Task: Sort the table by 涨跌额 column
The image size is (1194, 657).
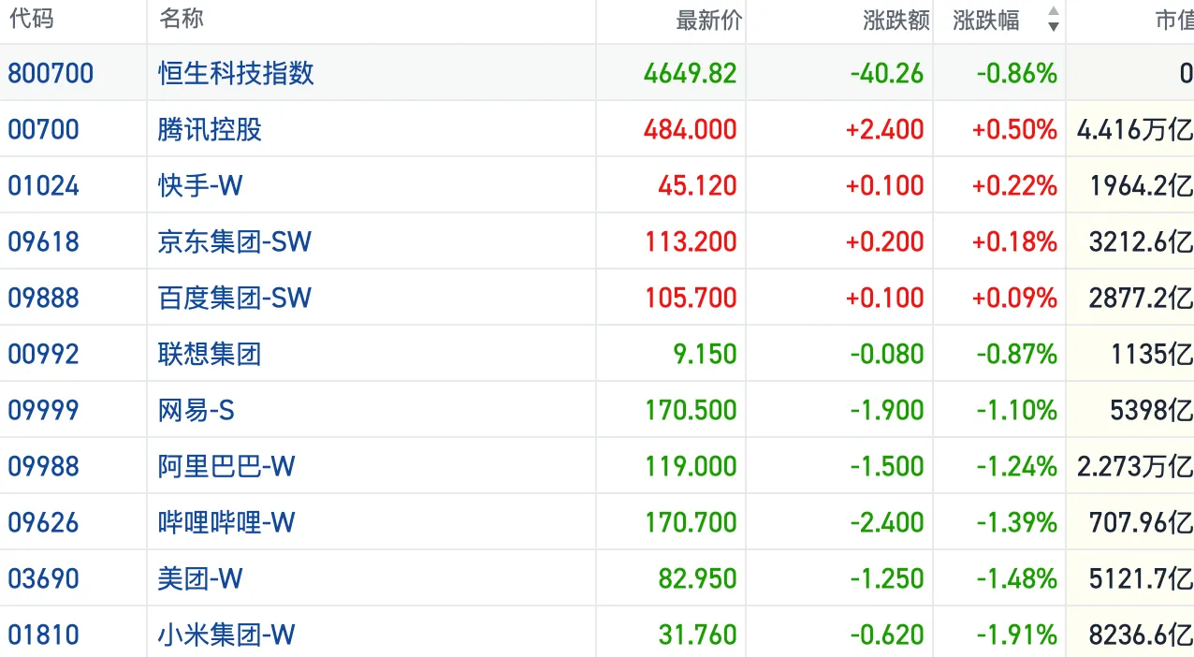Action: click(x=895, y=21)
